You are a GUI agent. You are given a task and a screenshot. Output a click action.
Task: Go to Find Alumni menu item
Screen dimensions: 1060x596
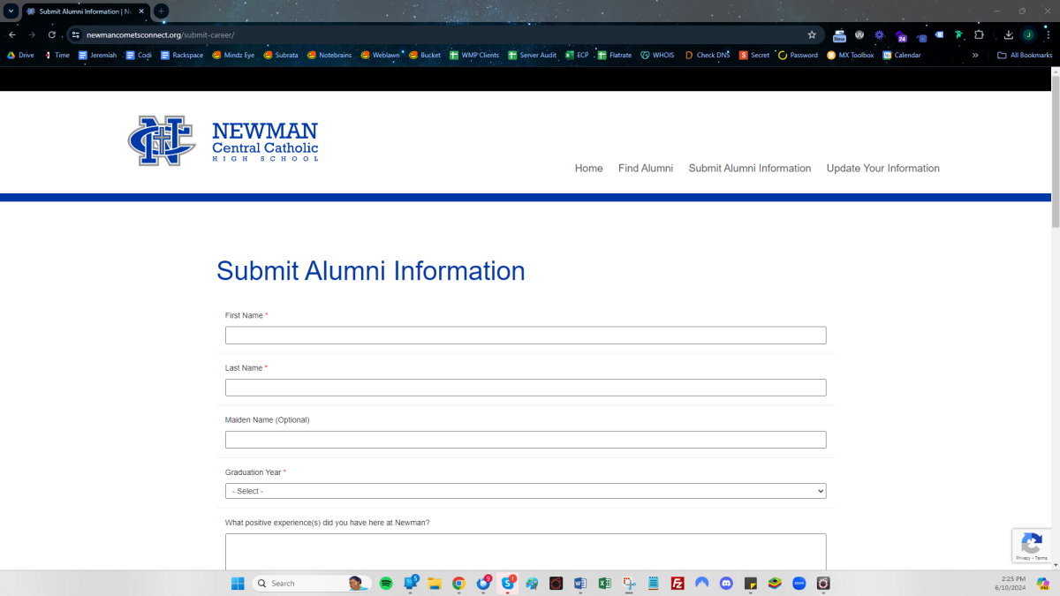pyautogui.click(x=645, y=168)
